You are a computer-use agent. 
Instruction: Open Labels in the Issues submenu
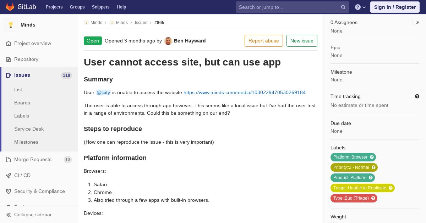(x=22, y=116)
